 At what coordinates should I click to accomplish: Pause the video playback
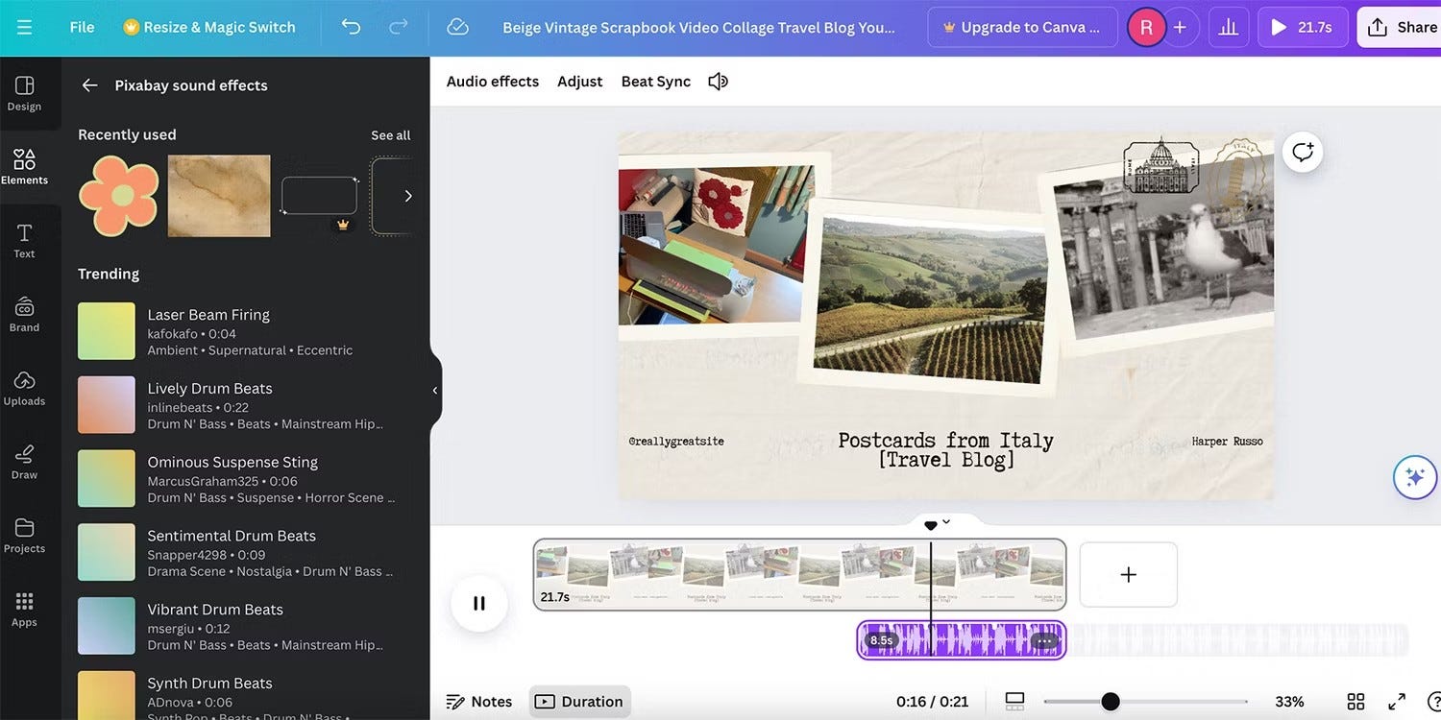pyautogui.click(x=478, y=603)
